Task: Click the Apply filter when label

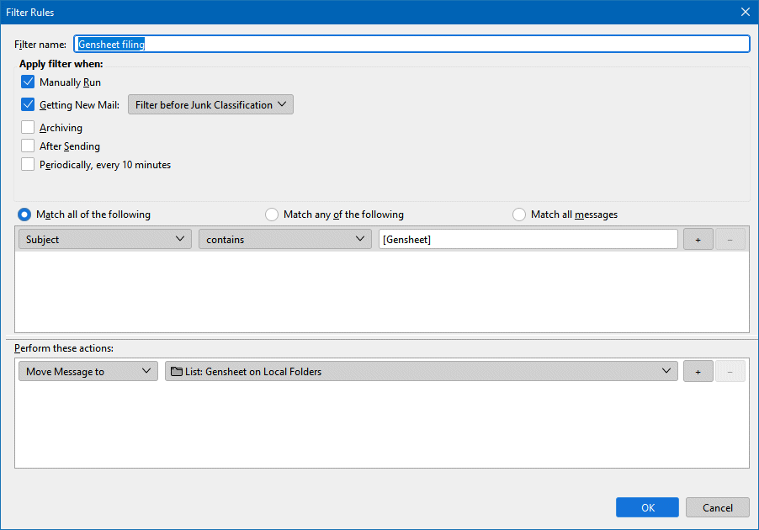Action: [61, 64]
